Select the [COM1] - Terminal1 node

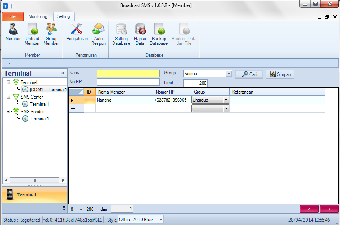tap(44, 89)
